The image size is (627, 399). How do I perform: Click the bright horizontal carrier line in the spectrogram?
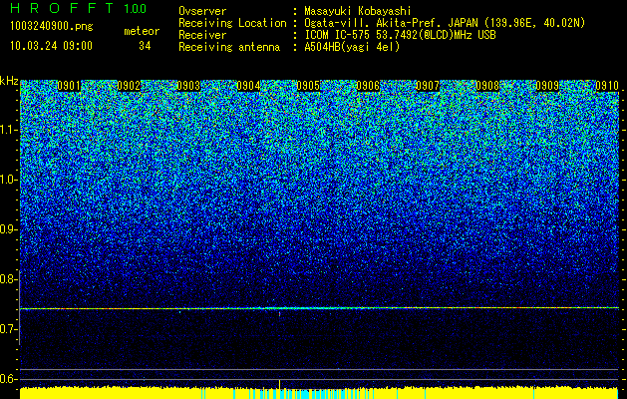[x=319, y=308]
